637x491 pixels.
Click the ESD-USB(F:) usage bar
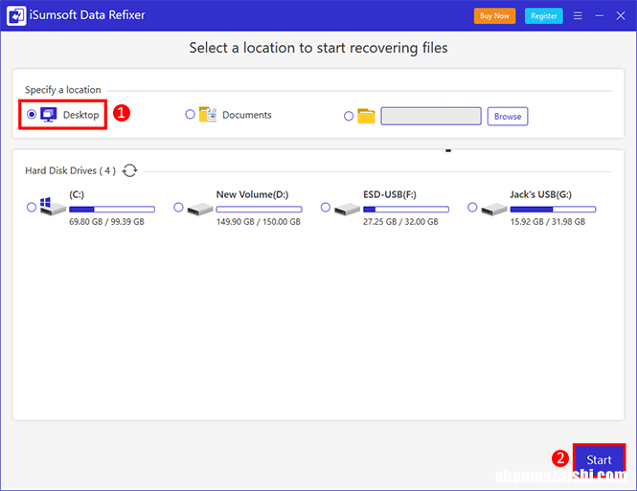point(406,210)
